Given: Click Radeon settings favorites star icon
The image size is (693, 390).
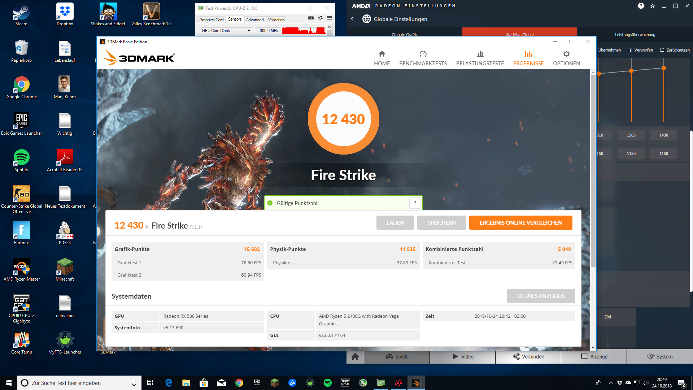Looking at the screenshot, I should click(652, 6).
